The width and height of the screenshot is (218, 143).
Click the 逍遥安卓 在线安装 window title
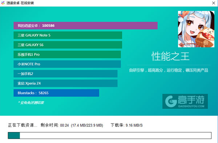point(20,3)
